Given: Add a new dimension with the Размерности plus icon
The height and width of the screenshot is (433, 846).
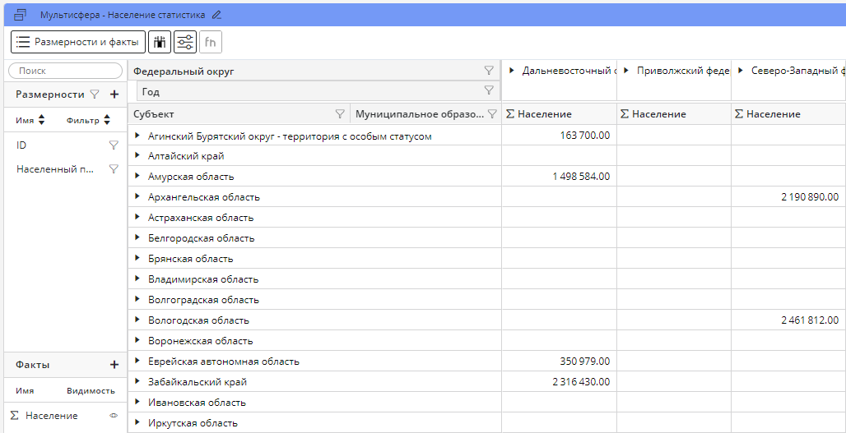Looking at the screenshot, I should pos(114,94).
